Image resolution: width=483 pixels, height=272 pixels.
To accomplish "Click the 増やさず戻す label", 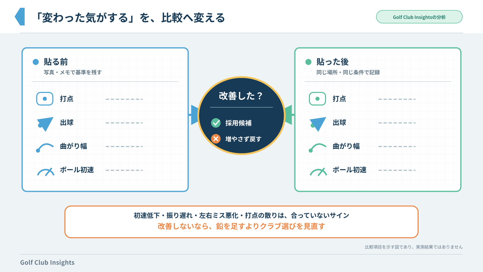I will (244, 139).
